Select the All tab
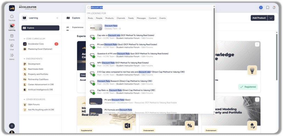 [68, 27]
